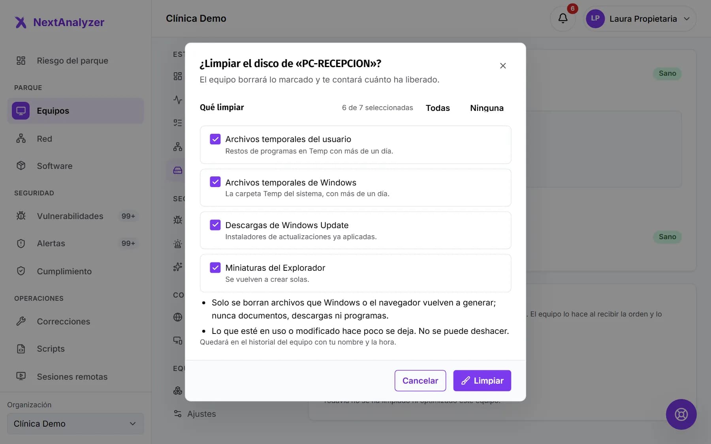
Task: Click the disk drive icon in secondary nav
Action: [178, 170]
